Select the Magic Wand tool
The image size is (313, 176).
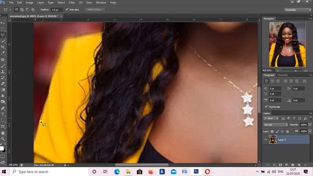click(3, 41)
